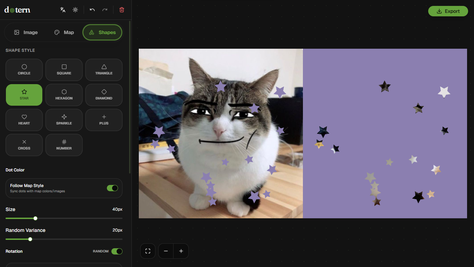The width and height of the screenshot is (474, 267).
Task: Disable the Follow Map Style toggle
Action: pos(112,188)
